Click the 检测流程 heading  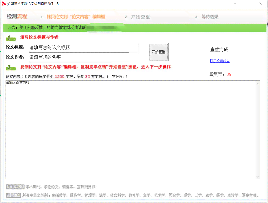coord(17,16)
